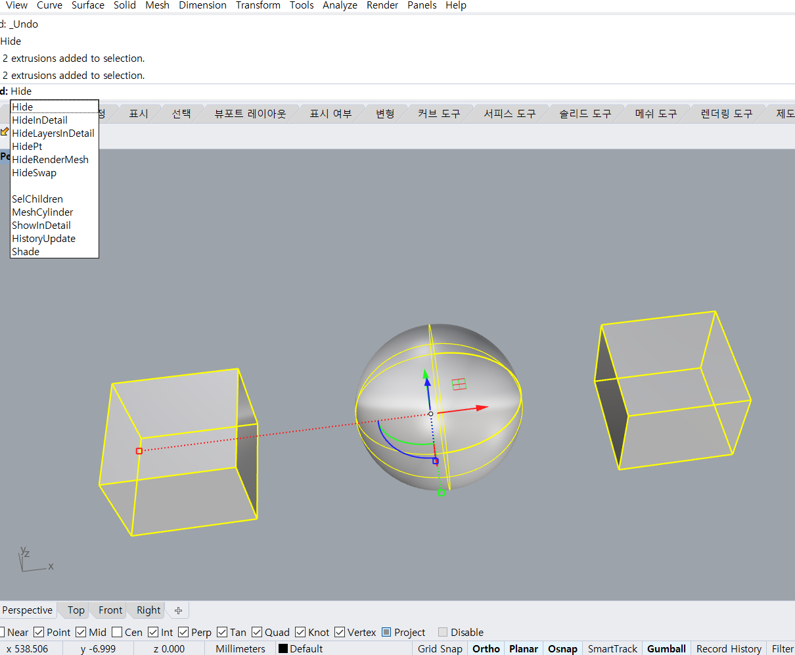Open the 뷰포트 레이아웃 toolbar tab
The height and width of the screenshot is (655, 795).
point(250,114)
